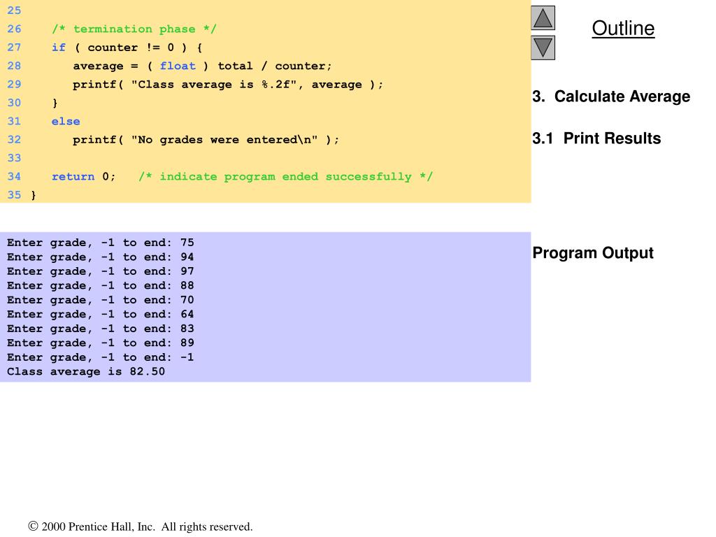Click line number 25
The image size is (716, 537).
click(x=14, y=10)
